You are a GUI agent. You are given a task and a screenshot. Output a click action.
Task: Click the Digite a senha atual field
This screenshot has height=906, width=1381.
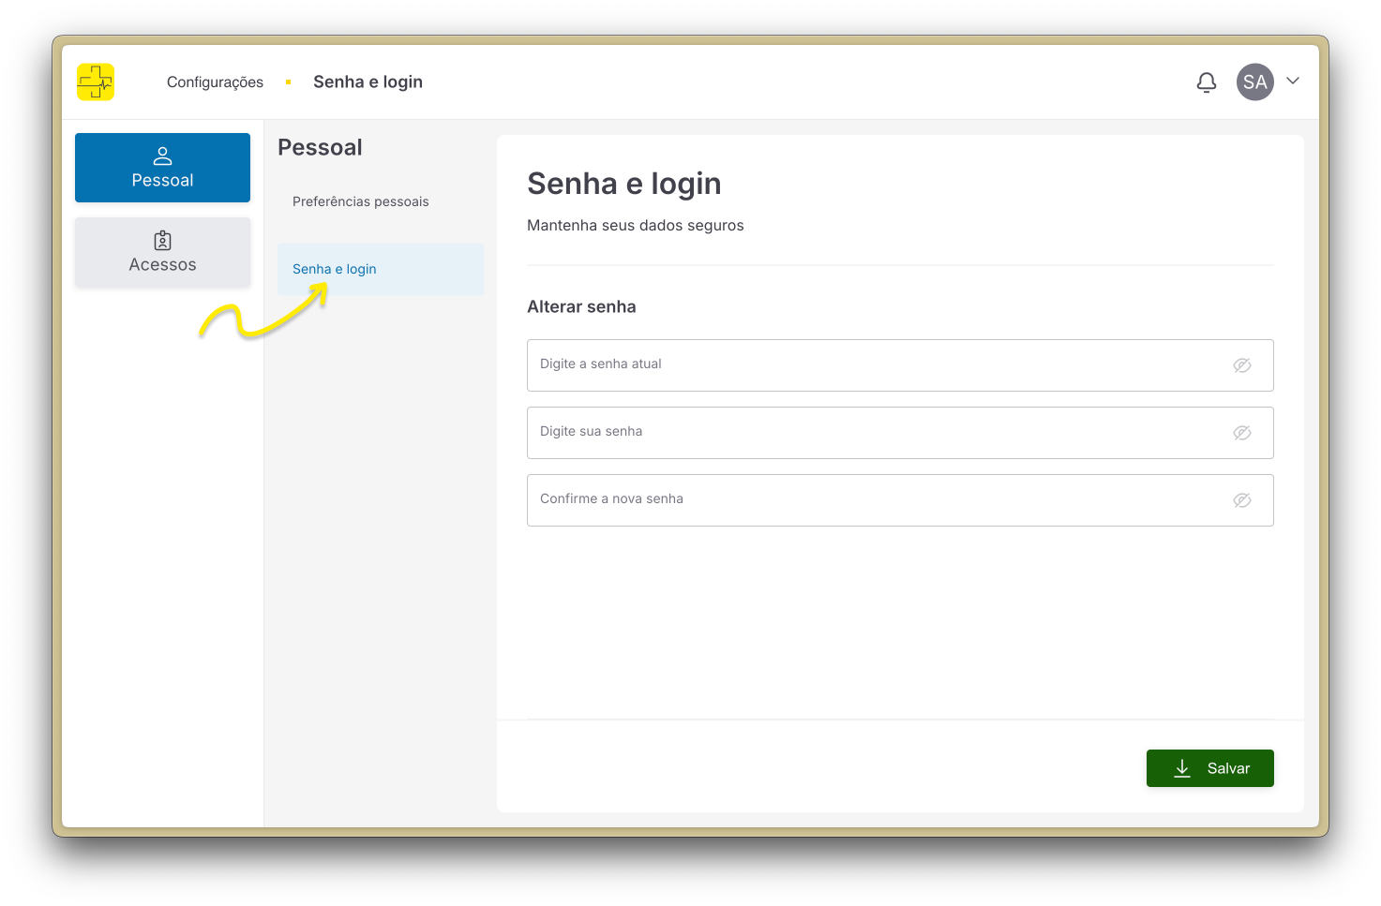844,364
